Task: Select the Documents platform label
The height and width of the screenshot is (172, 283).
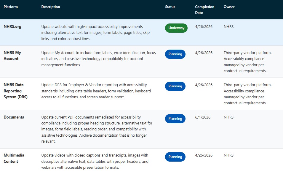Action: 14,117
